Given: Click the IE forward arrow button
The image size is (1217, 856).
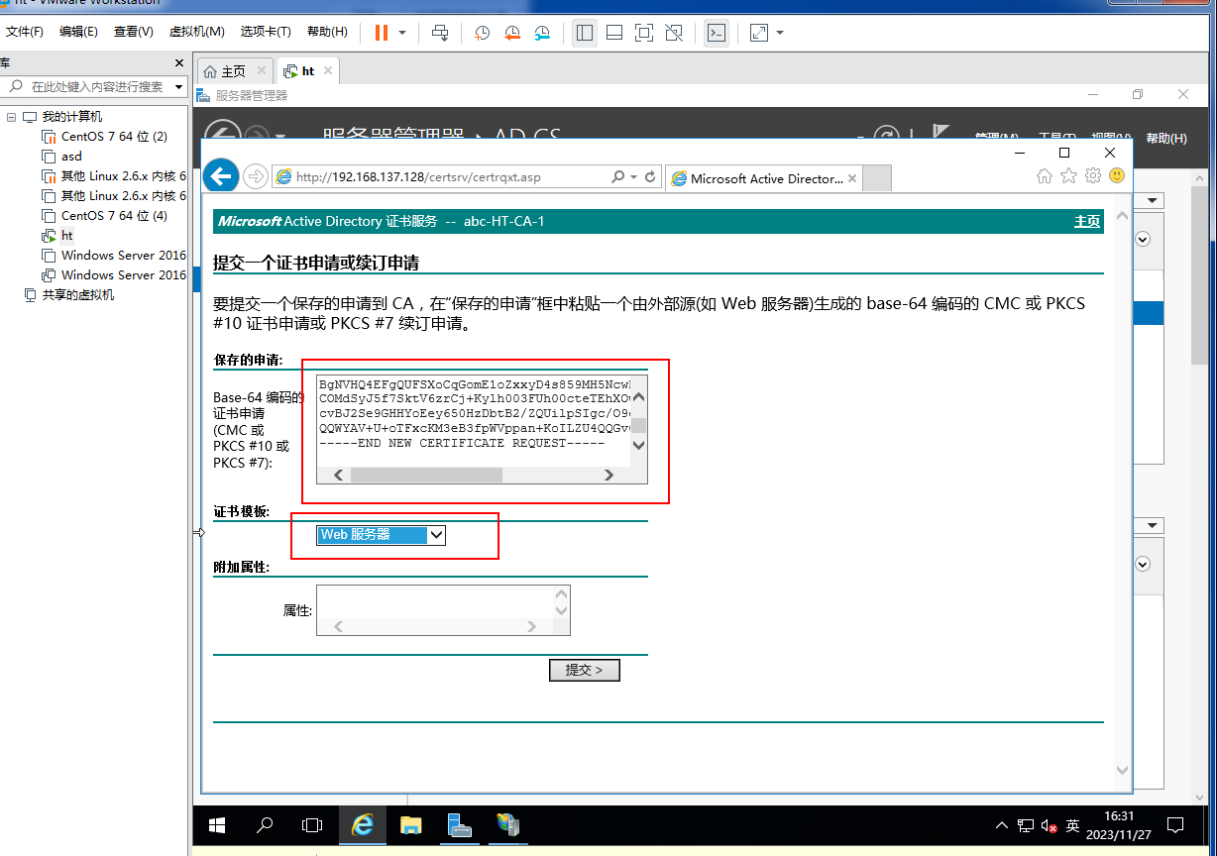Looking at the screenshot, I should pyautogui.click(x=256, y=176).
